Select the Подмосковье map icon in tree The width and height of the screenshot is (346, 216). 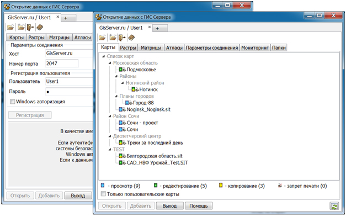click(x=123, y=70)
